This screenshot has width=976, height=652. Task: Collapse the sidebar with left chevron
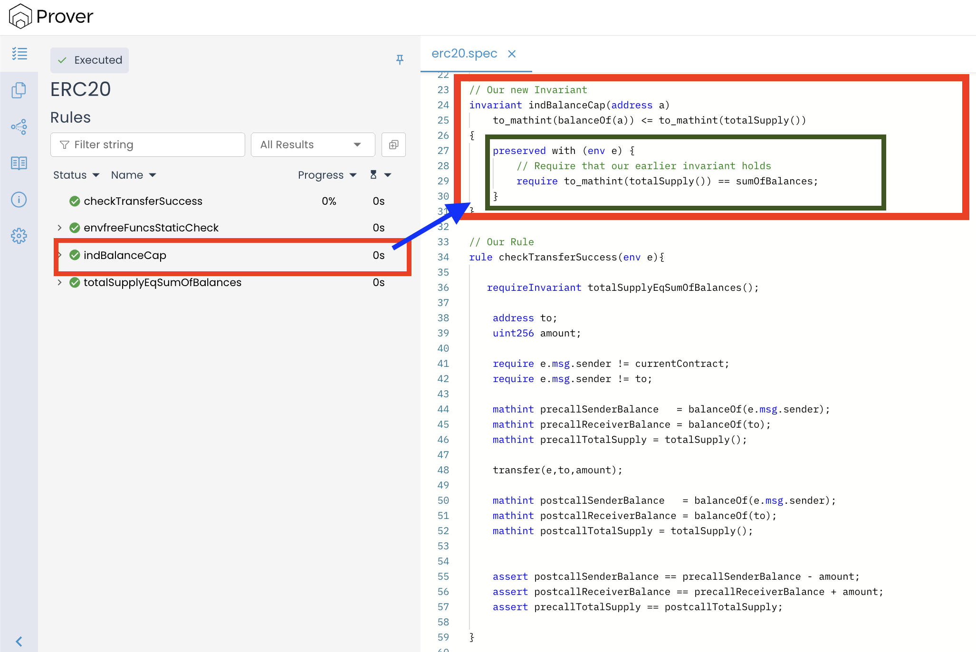(x=19, y=641)
